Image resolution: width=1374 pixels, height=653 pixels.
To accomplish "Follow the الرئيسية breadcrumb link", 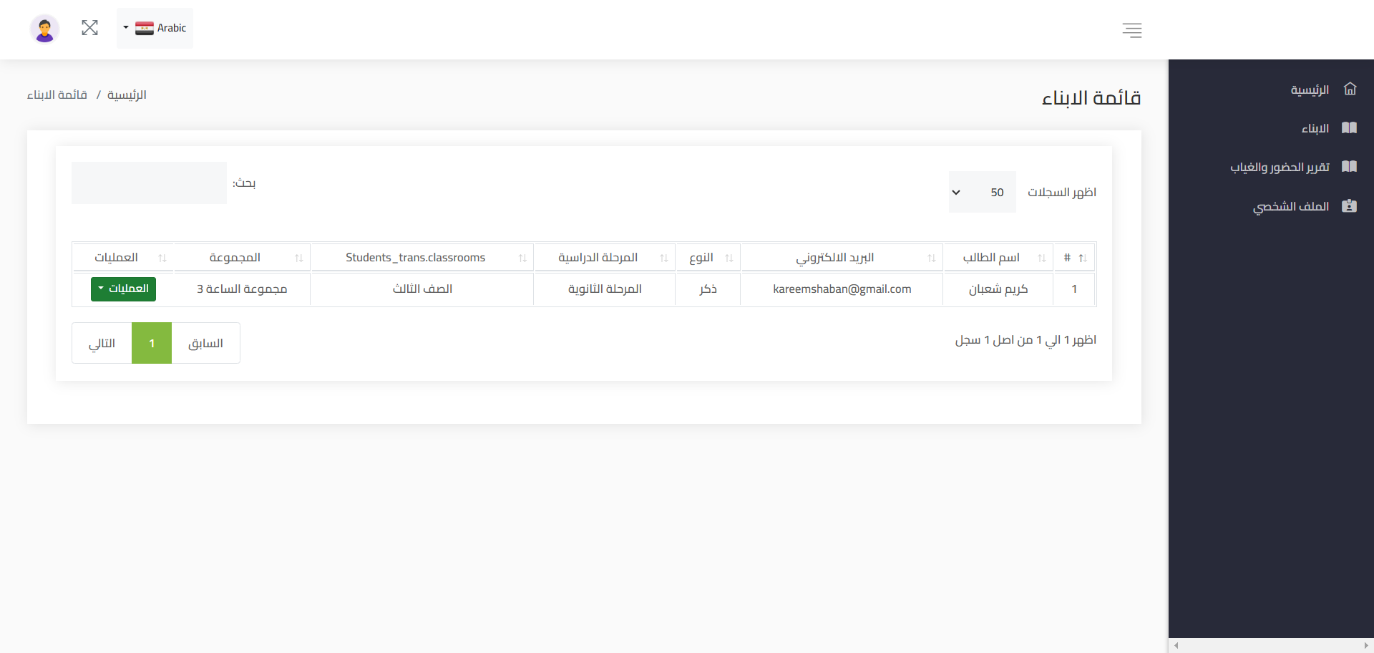I will coord(127,95).
